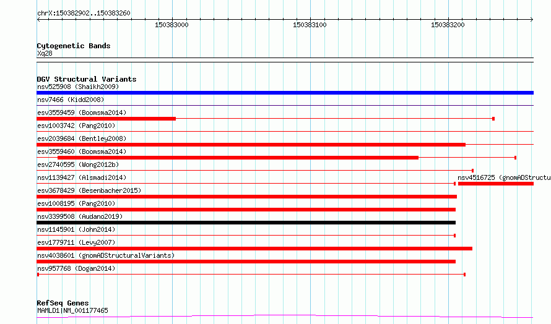Click the chrX:150382902..150383260 coordinate label

tap(84, 13)
